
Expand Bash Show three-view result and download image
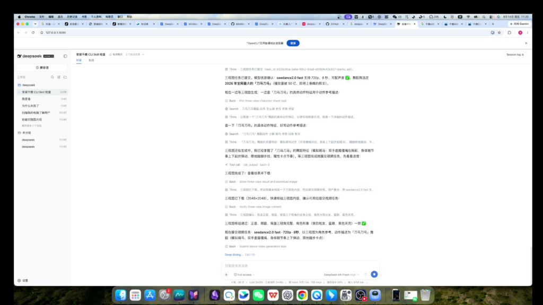(261, 182)
